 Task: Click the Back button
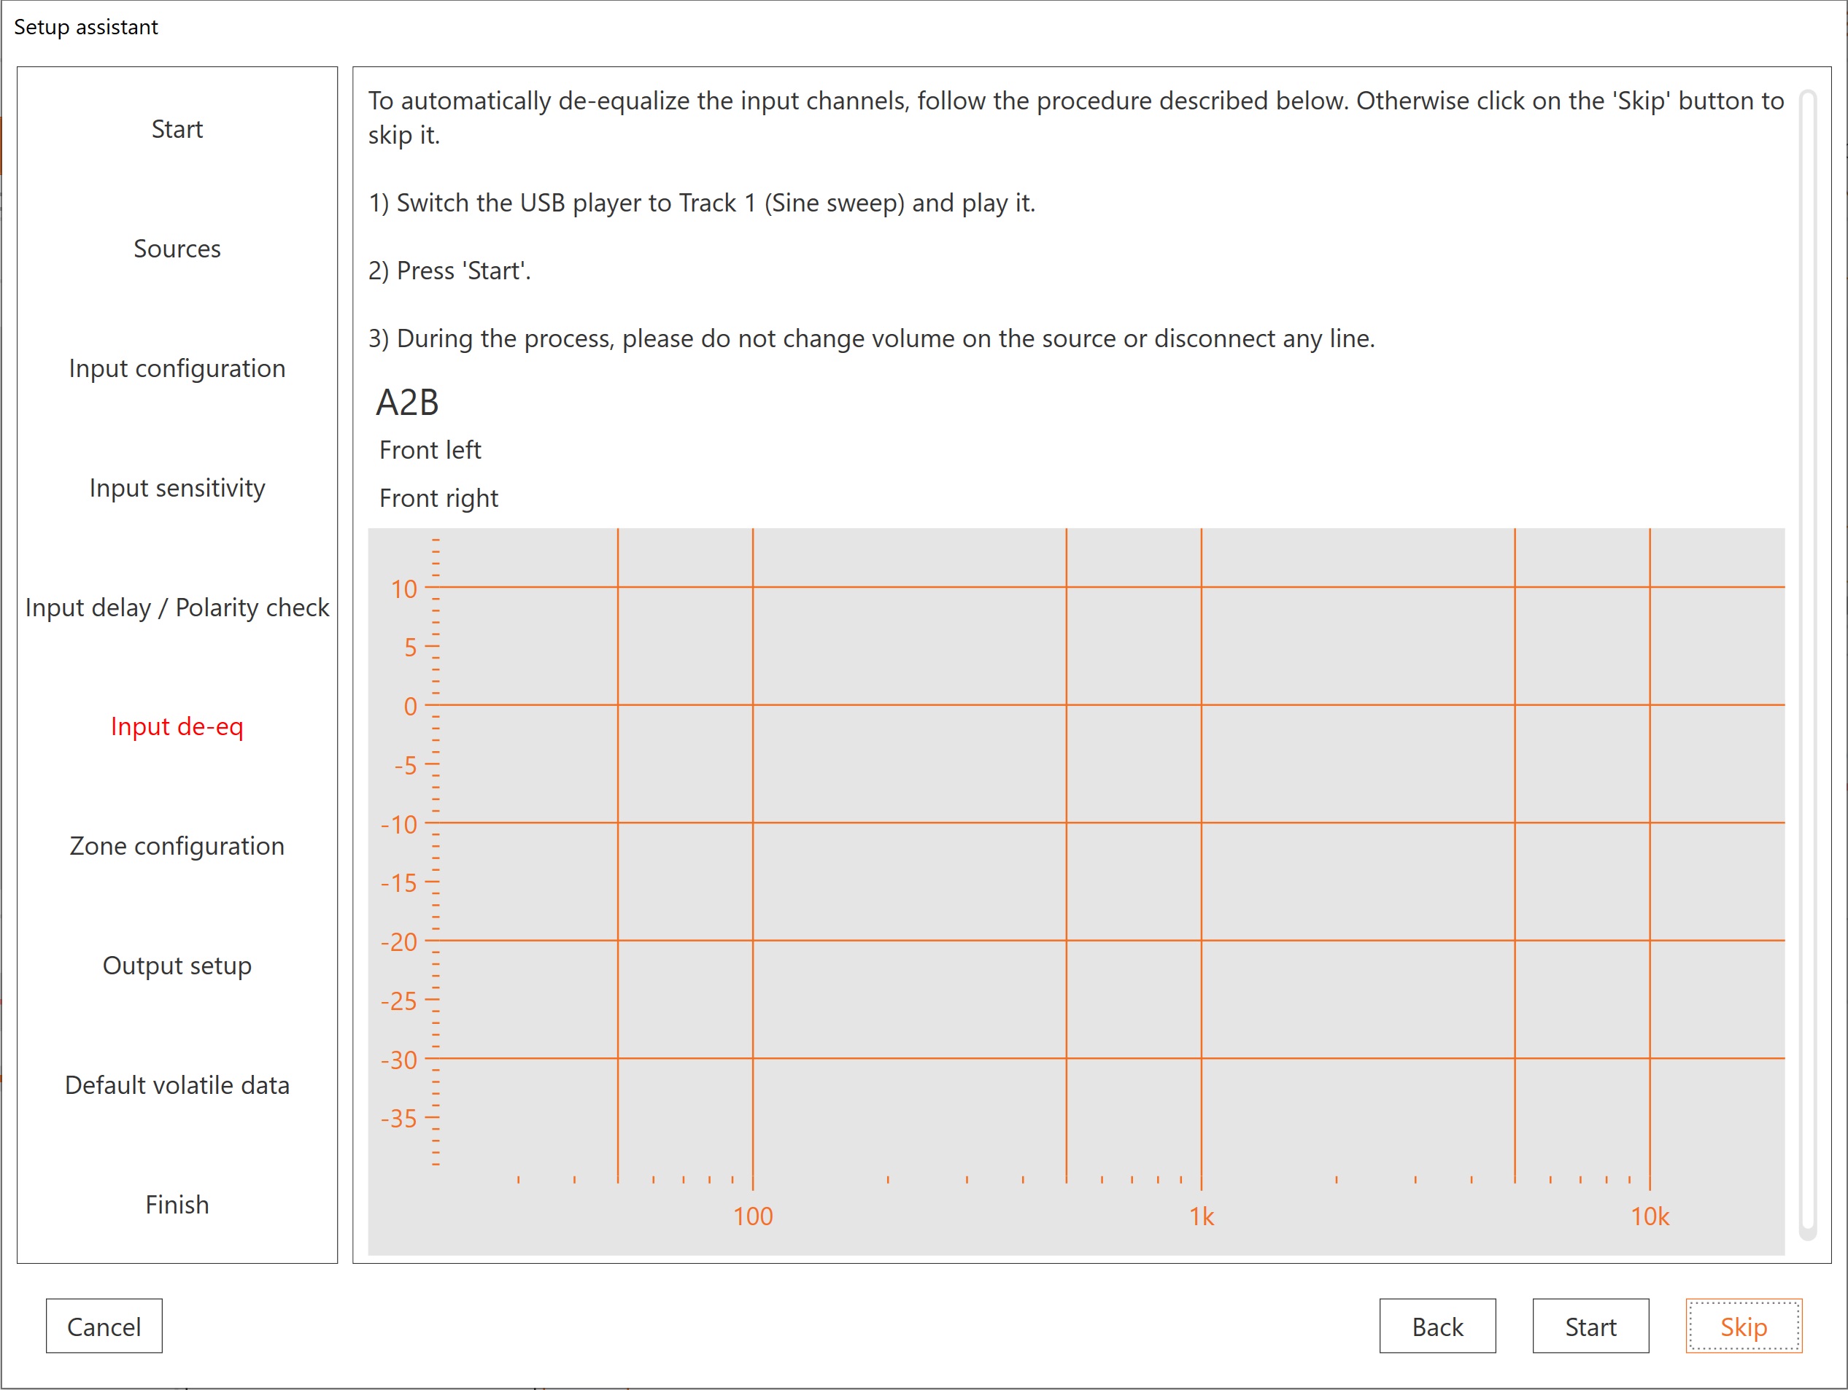pos(1436,1326)
